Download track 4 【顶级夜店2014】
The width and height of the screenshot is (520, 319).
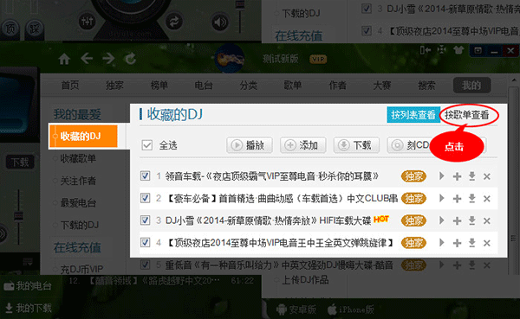pos(472,243)
